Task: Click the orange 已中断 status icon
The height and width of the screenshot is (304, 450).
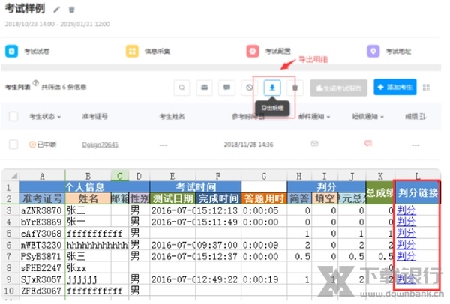Action: (x=32, y=145)
